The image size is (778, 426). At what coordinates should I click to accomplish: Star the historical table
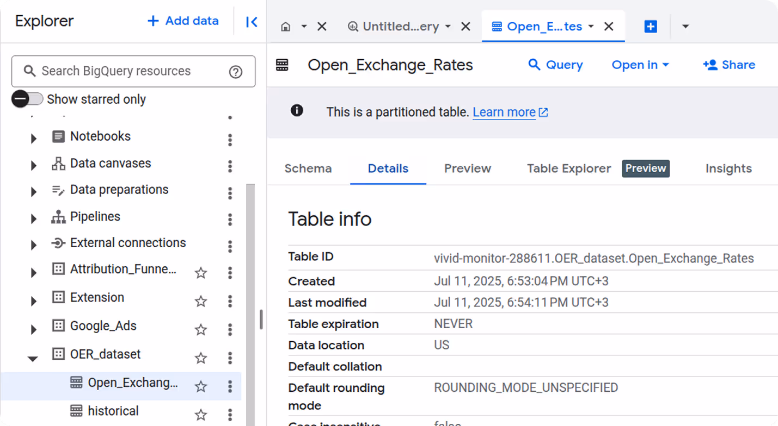click(201, 415)
